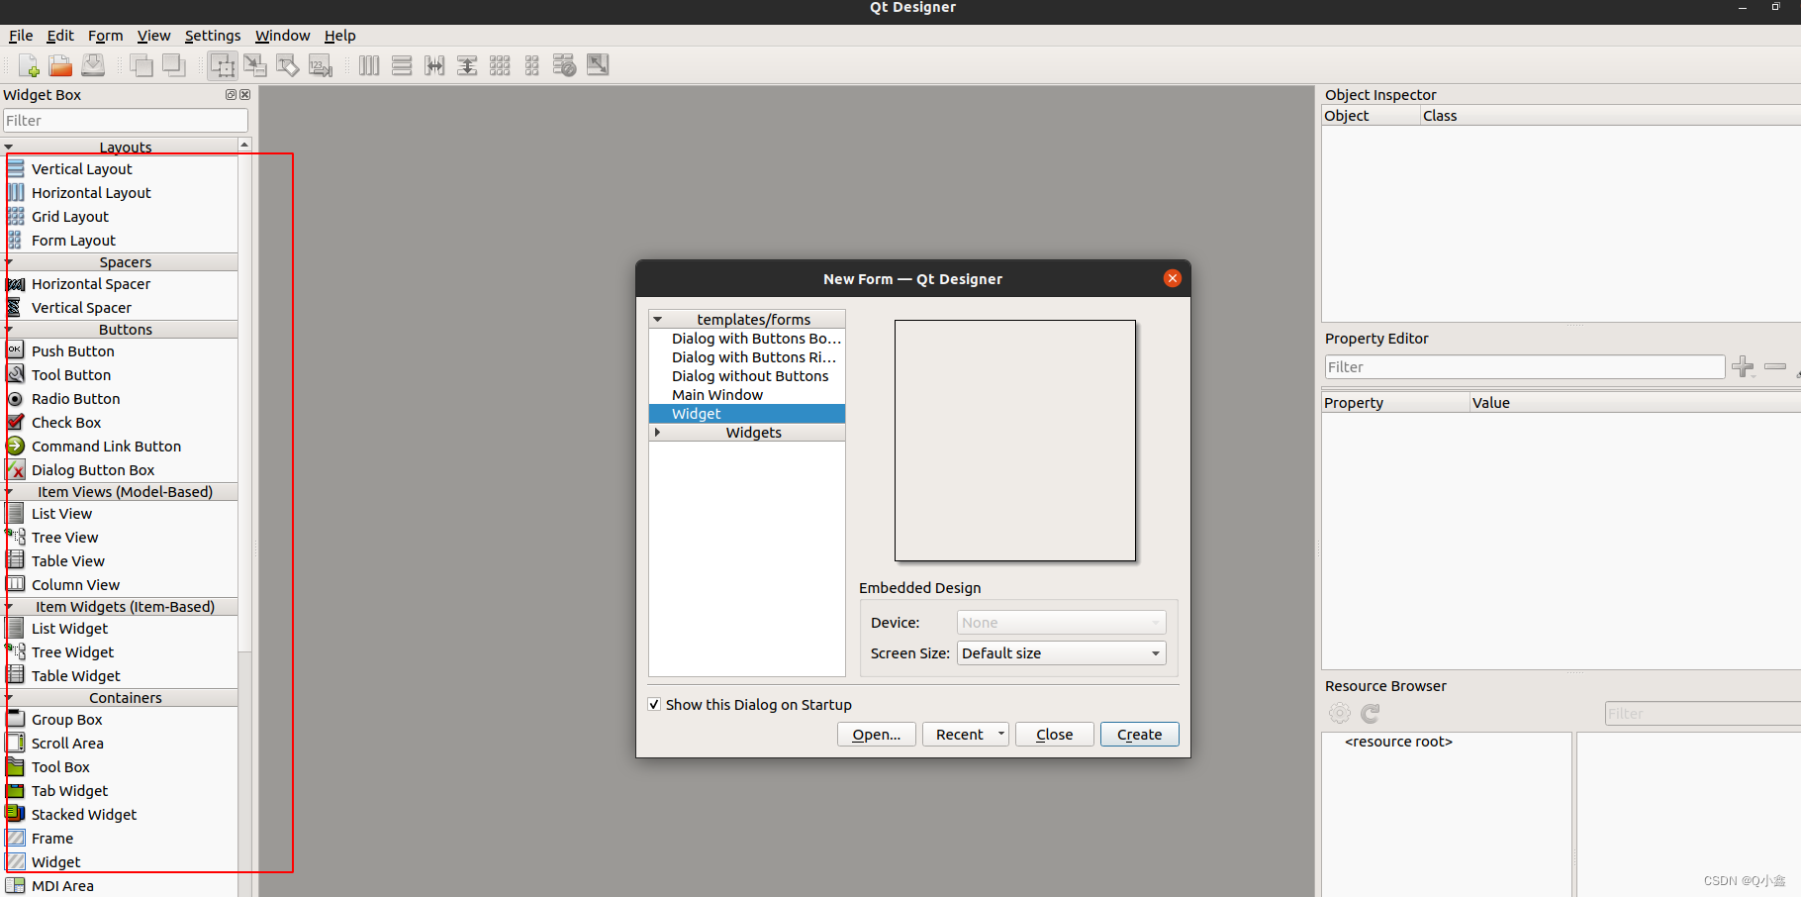1801x897 pixels.
Task: Click the Save Form toolbar icon
Action: 93,65
